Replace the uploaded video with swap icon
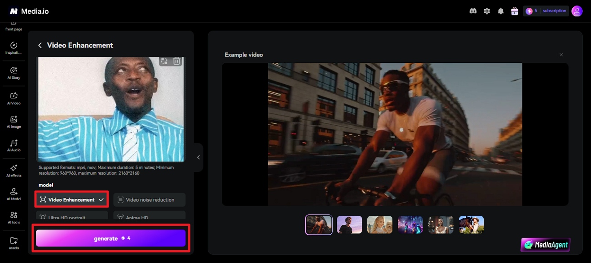The image size is (591, 263). pos(164,61)
